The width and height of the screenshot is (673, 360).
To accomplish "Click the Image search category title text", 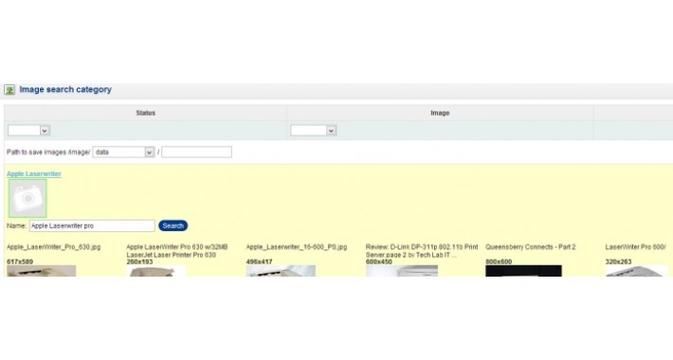I will click(x=65, y=90).
